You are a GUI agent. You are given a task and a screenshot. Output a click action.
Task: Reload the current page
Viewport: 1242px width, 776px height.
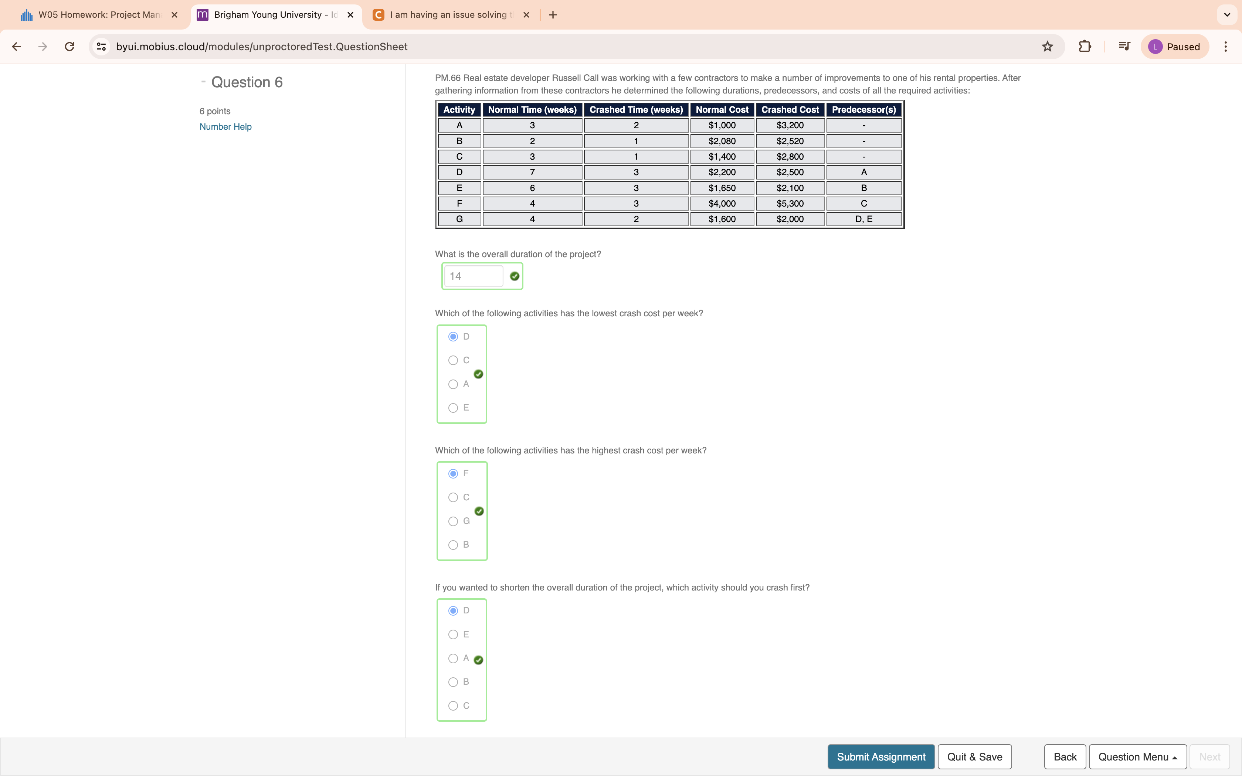pos(69,46)
